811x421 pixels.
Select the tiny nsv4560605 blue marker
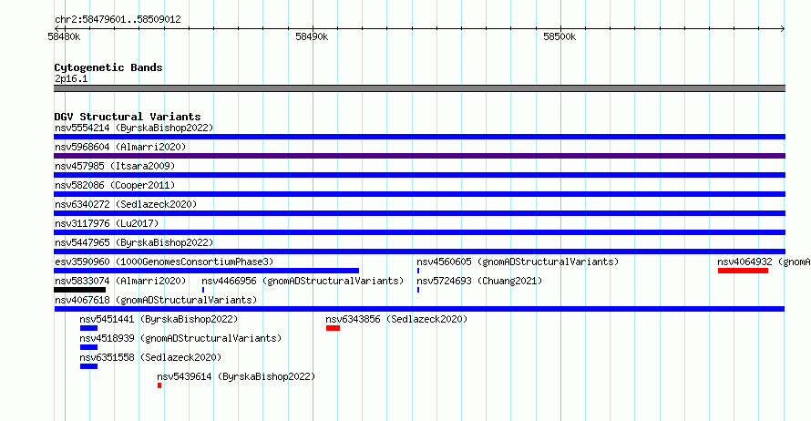[418, 271]
